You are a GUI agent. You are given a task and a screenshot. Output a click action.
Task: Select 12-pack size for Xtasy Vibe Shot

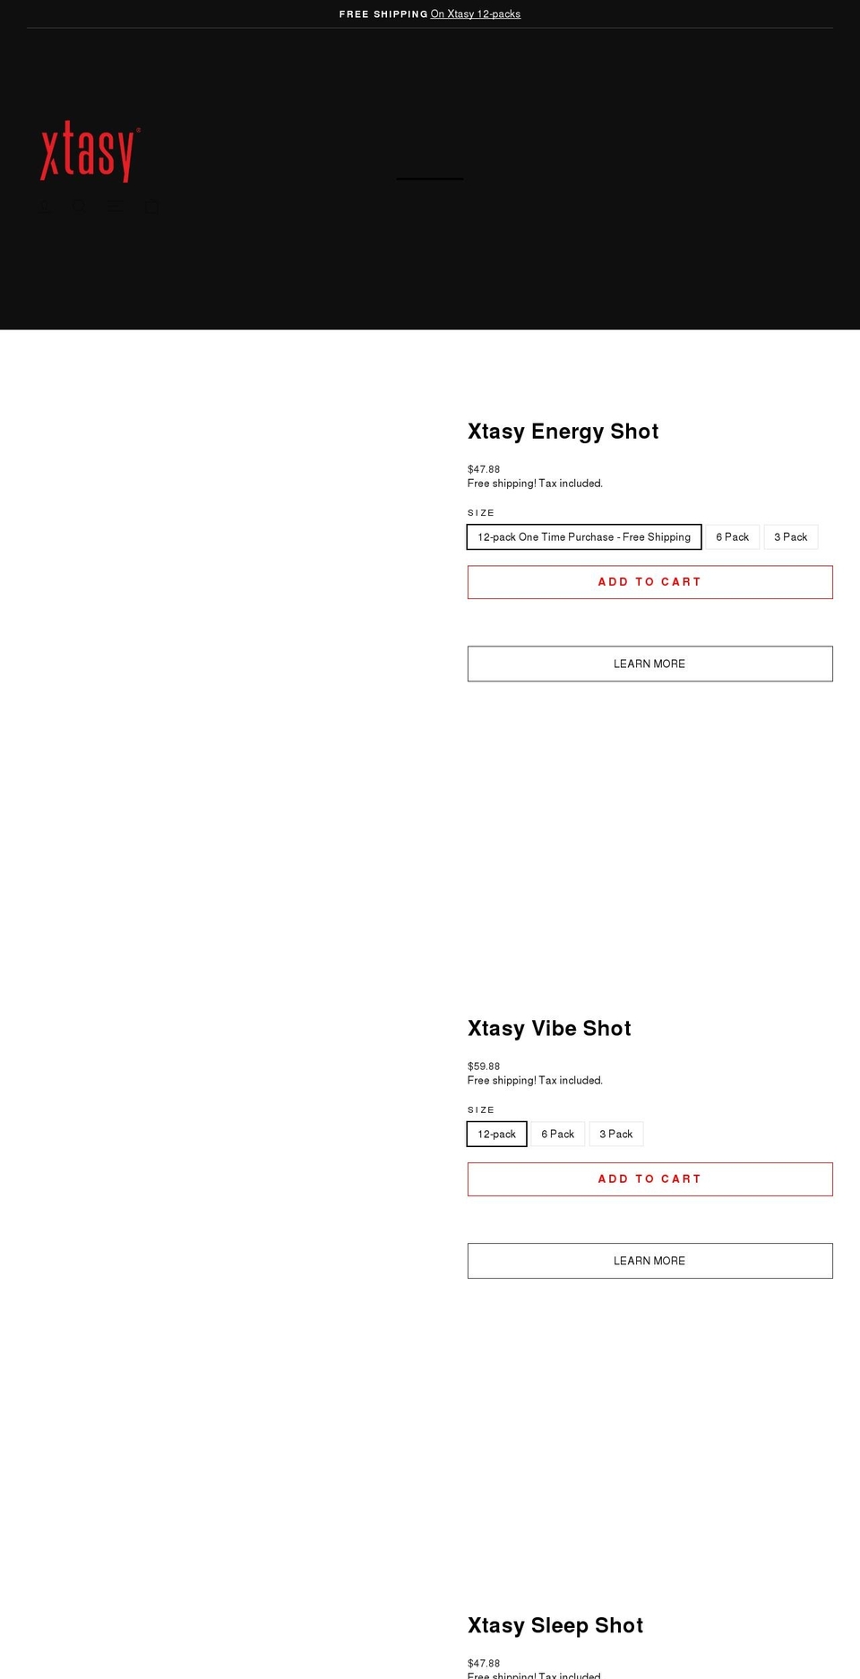[497, 1134]
